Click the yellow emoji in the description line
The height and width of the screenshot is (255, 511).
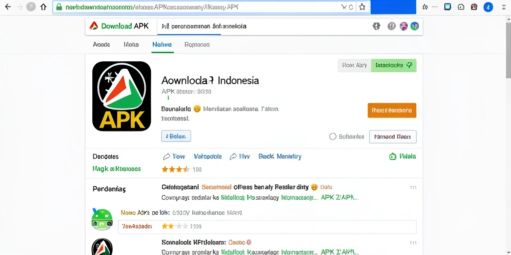point(197,109)
